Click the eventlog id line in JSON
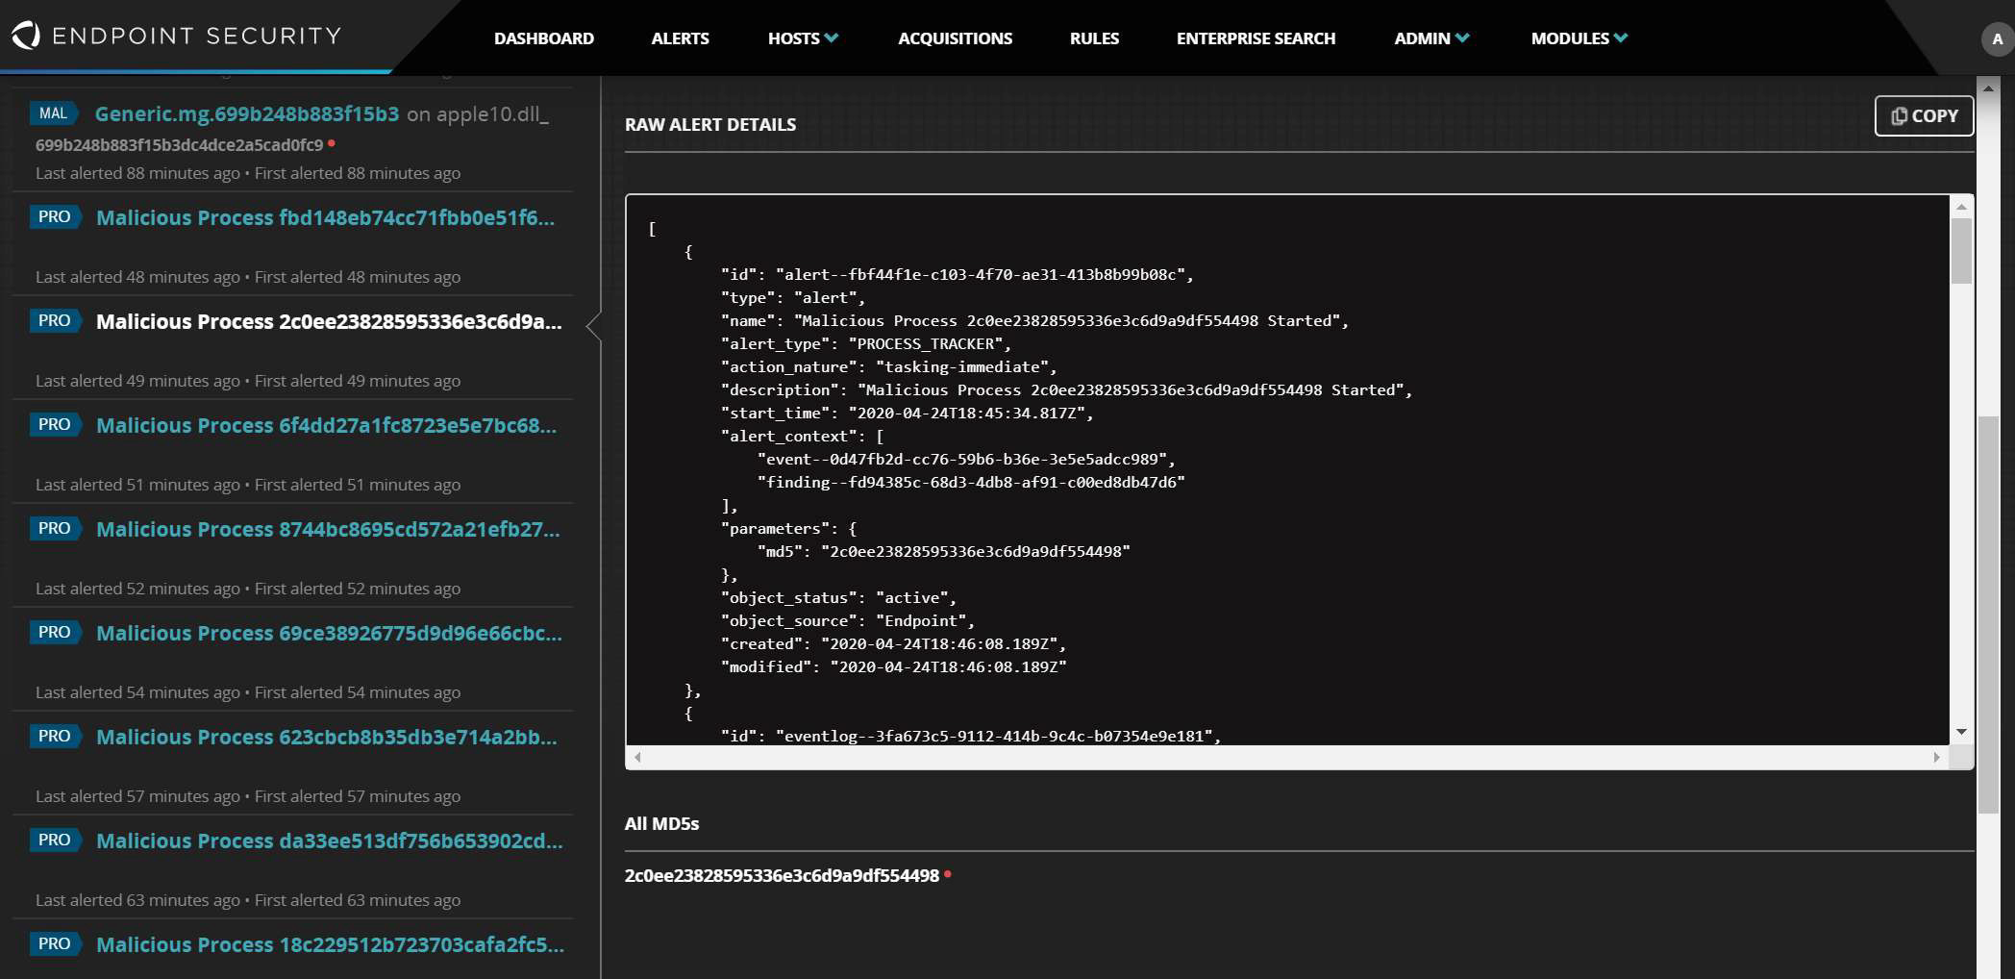The image size is (2015, 979). pos(971,737)
